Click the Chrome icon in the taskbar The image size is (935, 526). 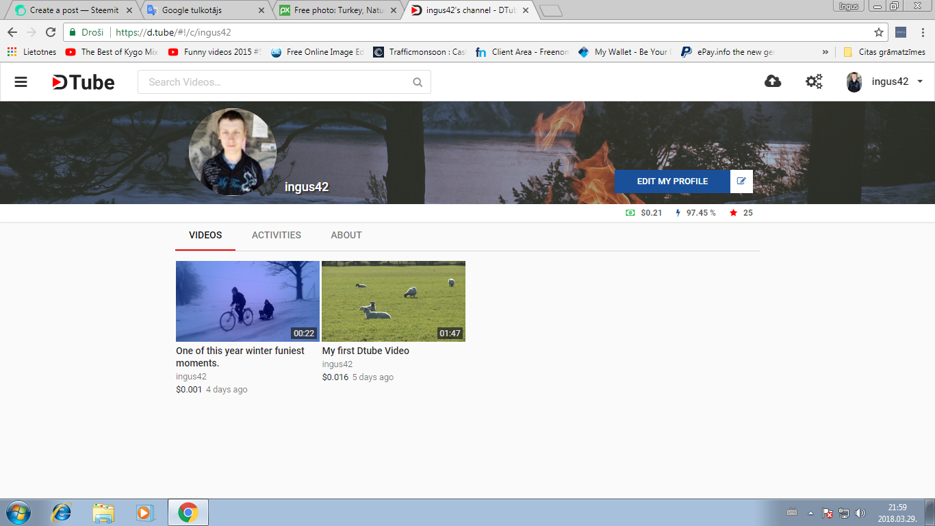[188, 512]
